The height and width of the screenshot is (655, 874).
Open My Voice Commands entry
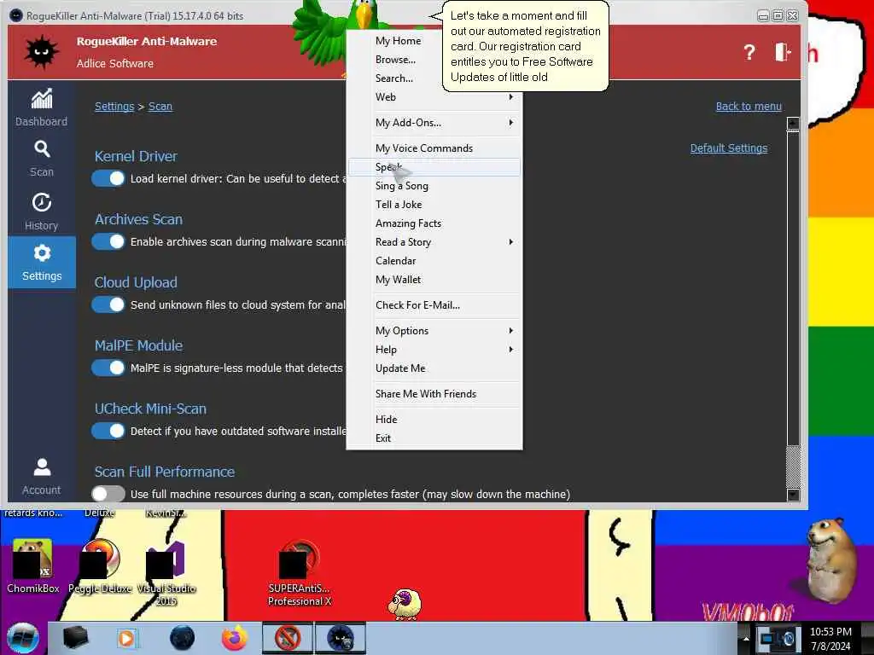(434, 148)
